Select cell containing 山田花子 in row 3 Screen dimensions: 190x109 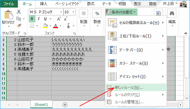(x=34, y=40)
